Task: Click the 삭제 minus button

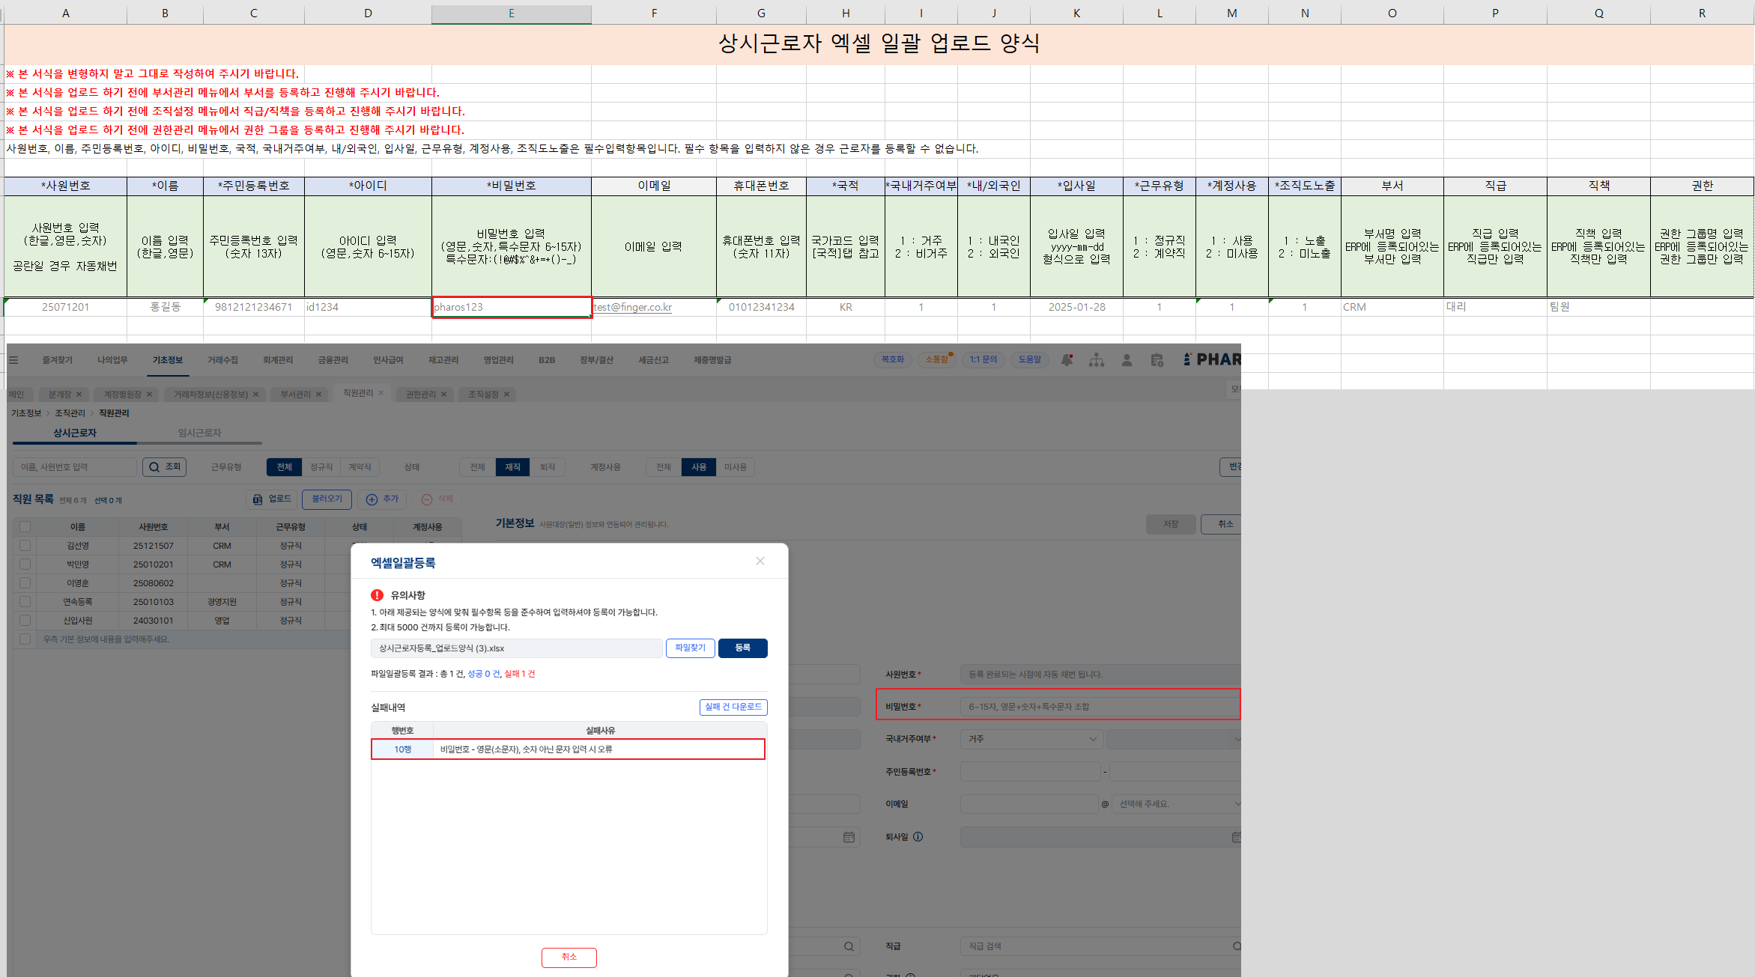Action: click(437, 499)
